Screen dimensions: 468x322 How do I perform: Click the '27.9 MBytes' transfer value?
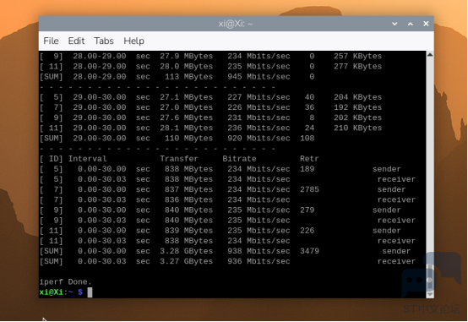186,56
